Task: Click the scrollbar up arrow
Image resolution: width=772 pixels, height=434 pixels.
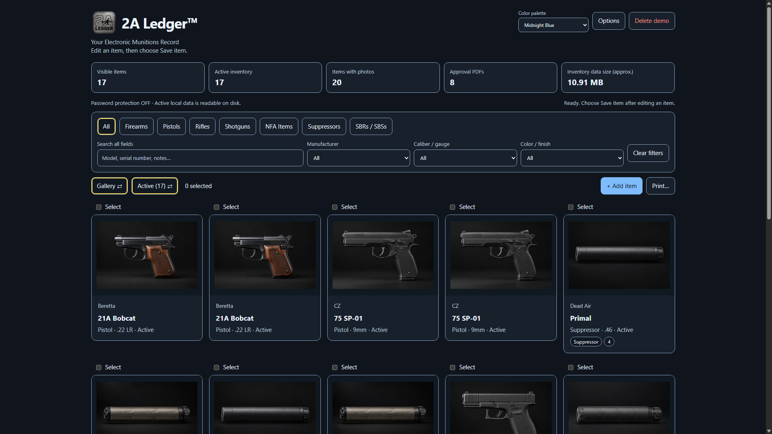Action: coord(769,3)
